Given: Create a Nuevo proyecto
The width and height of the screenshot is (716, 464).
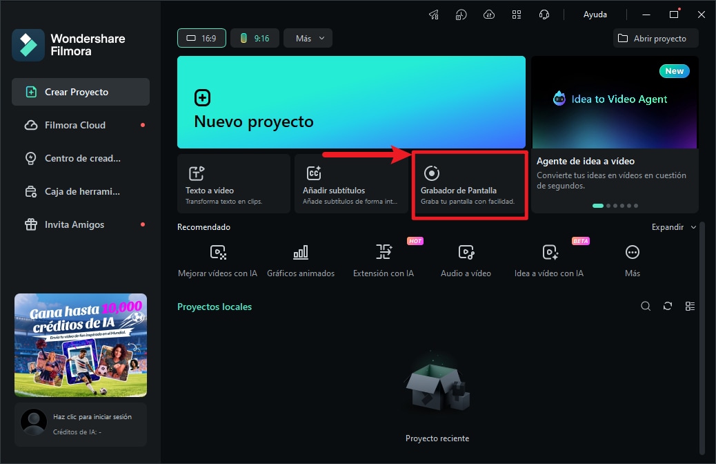Looking at the screenshot, I should pos(351,102).
